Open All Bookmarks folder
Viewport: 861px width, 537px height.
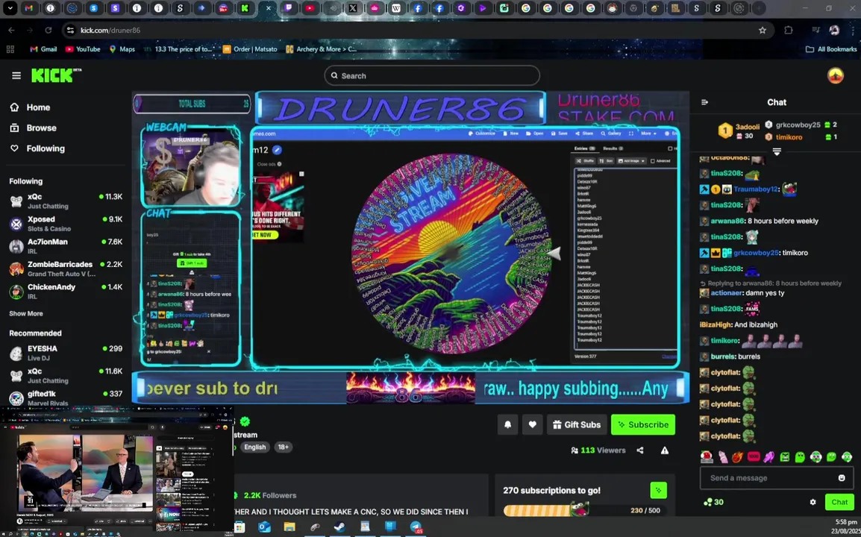(x=831, y=49)
